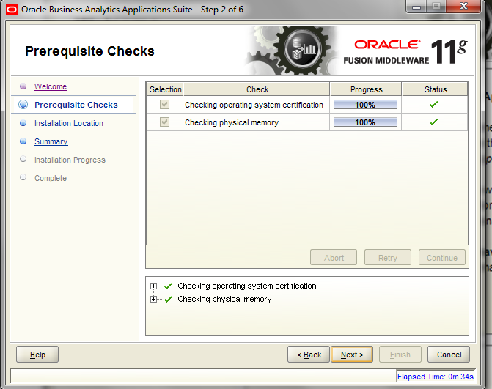Click the Prerequisite Checks step bullet icon

click(x=23, y=104)
